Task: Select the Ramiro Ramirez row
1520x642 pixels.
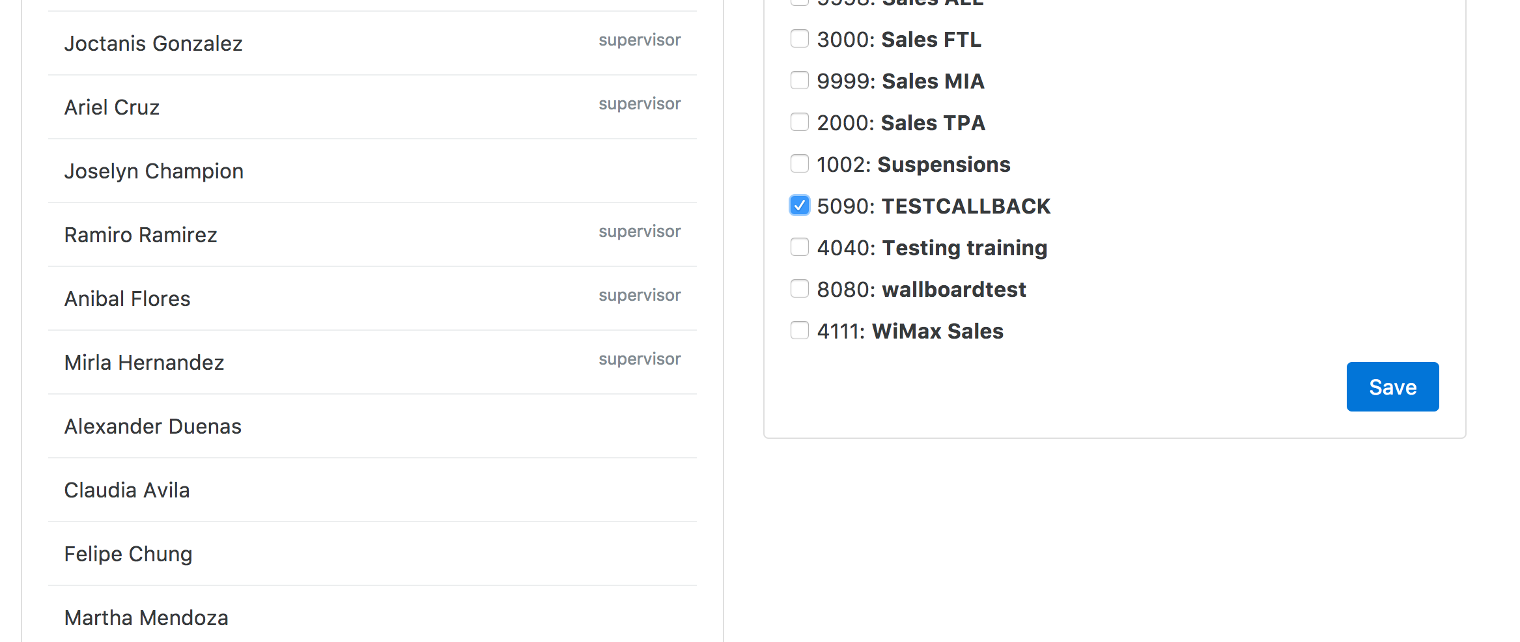Action: [x=373, y=234]
